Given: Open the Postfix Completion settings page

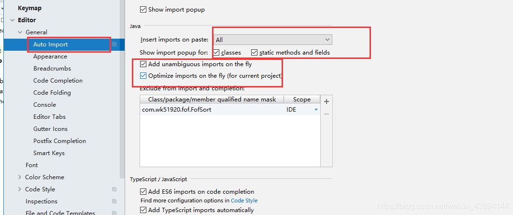Looking at the screenshot, I should click(59, 141).
